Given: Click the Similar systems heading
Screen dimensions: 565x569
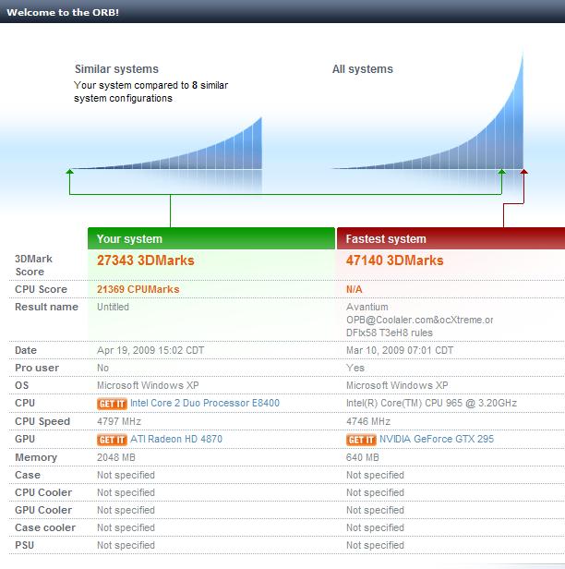Looking at the screenshot, I should 116,69.
